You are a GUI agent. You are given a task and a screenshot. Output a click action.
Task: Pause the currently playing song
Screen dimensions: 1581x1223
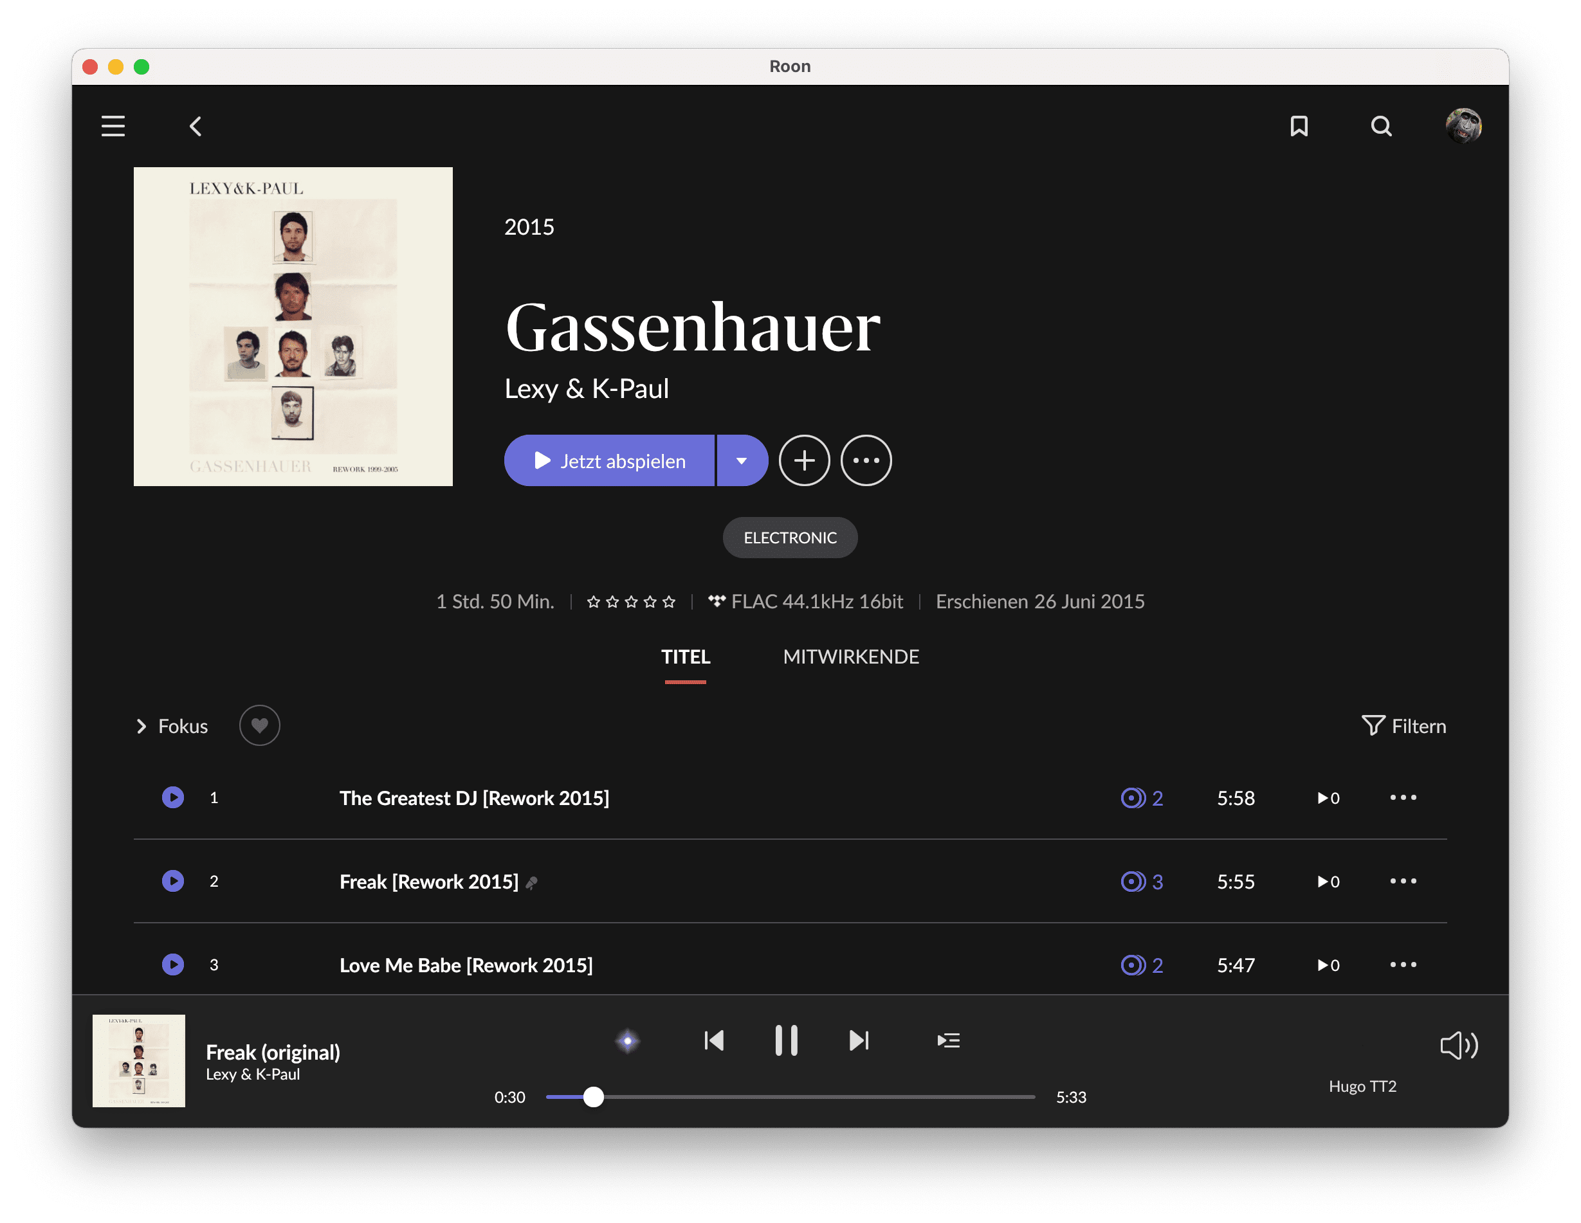(x=786, y=1040)
